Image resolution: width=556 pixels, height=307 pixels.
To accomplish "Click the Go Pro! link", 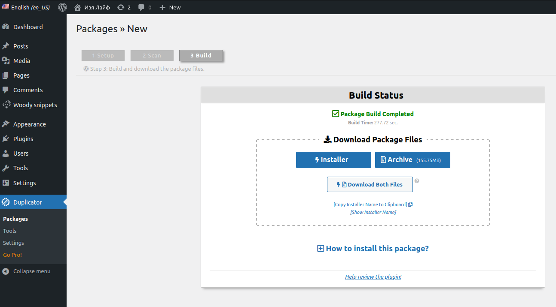I will pos(12,255).
